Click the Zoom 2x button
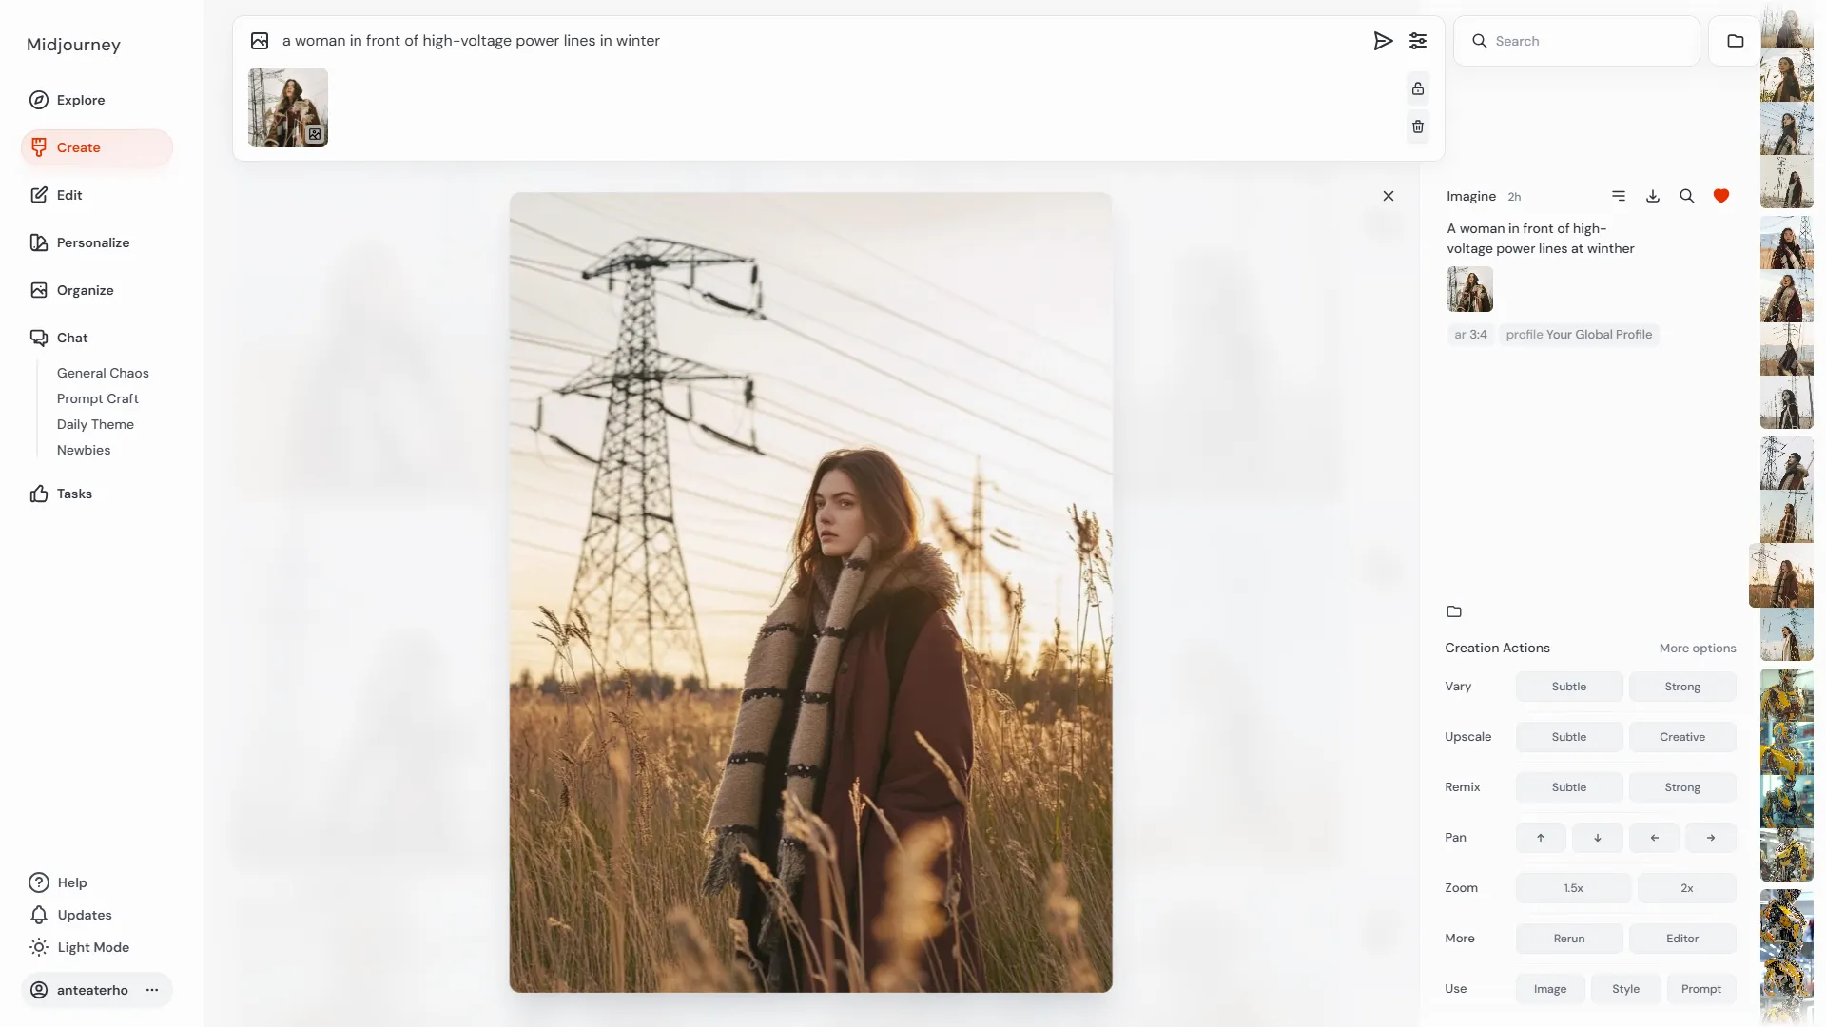Viewport: 1826px width, 1027px height. click(x=1687, y=888)
